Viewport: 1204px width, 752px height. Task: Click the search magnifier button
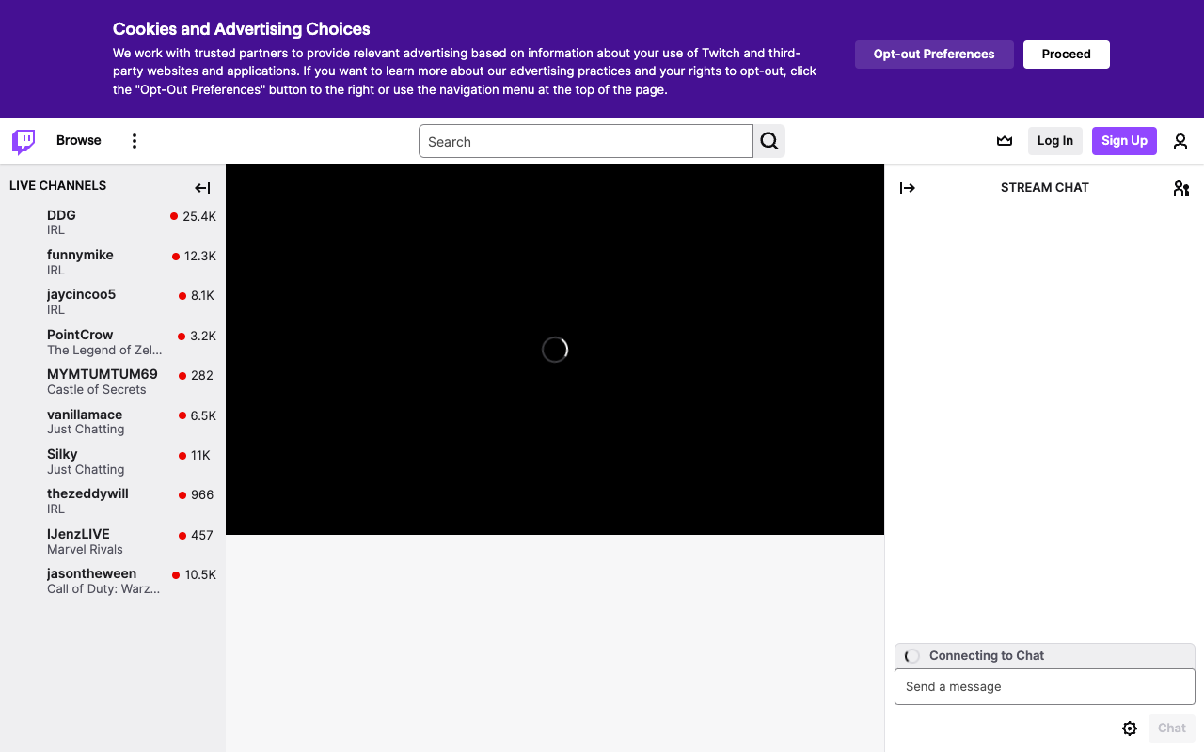coord(769,141)
